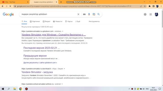163x91 pixels.
Task: Open the Google account avatar
Action: [156, 14]
